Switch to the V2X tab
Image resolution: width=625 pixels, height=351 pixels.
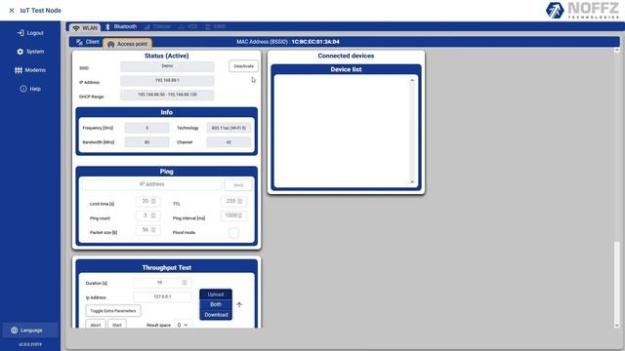click(187, 26)
